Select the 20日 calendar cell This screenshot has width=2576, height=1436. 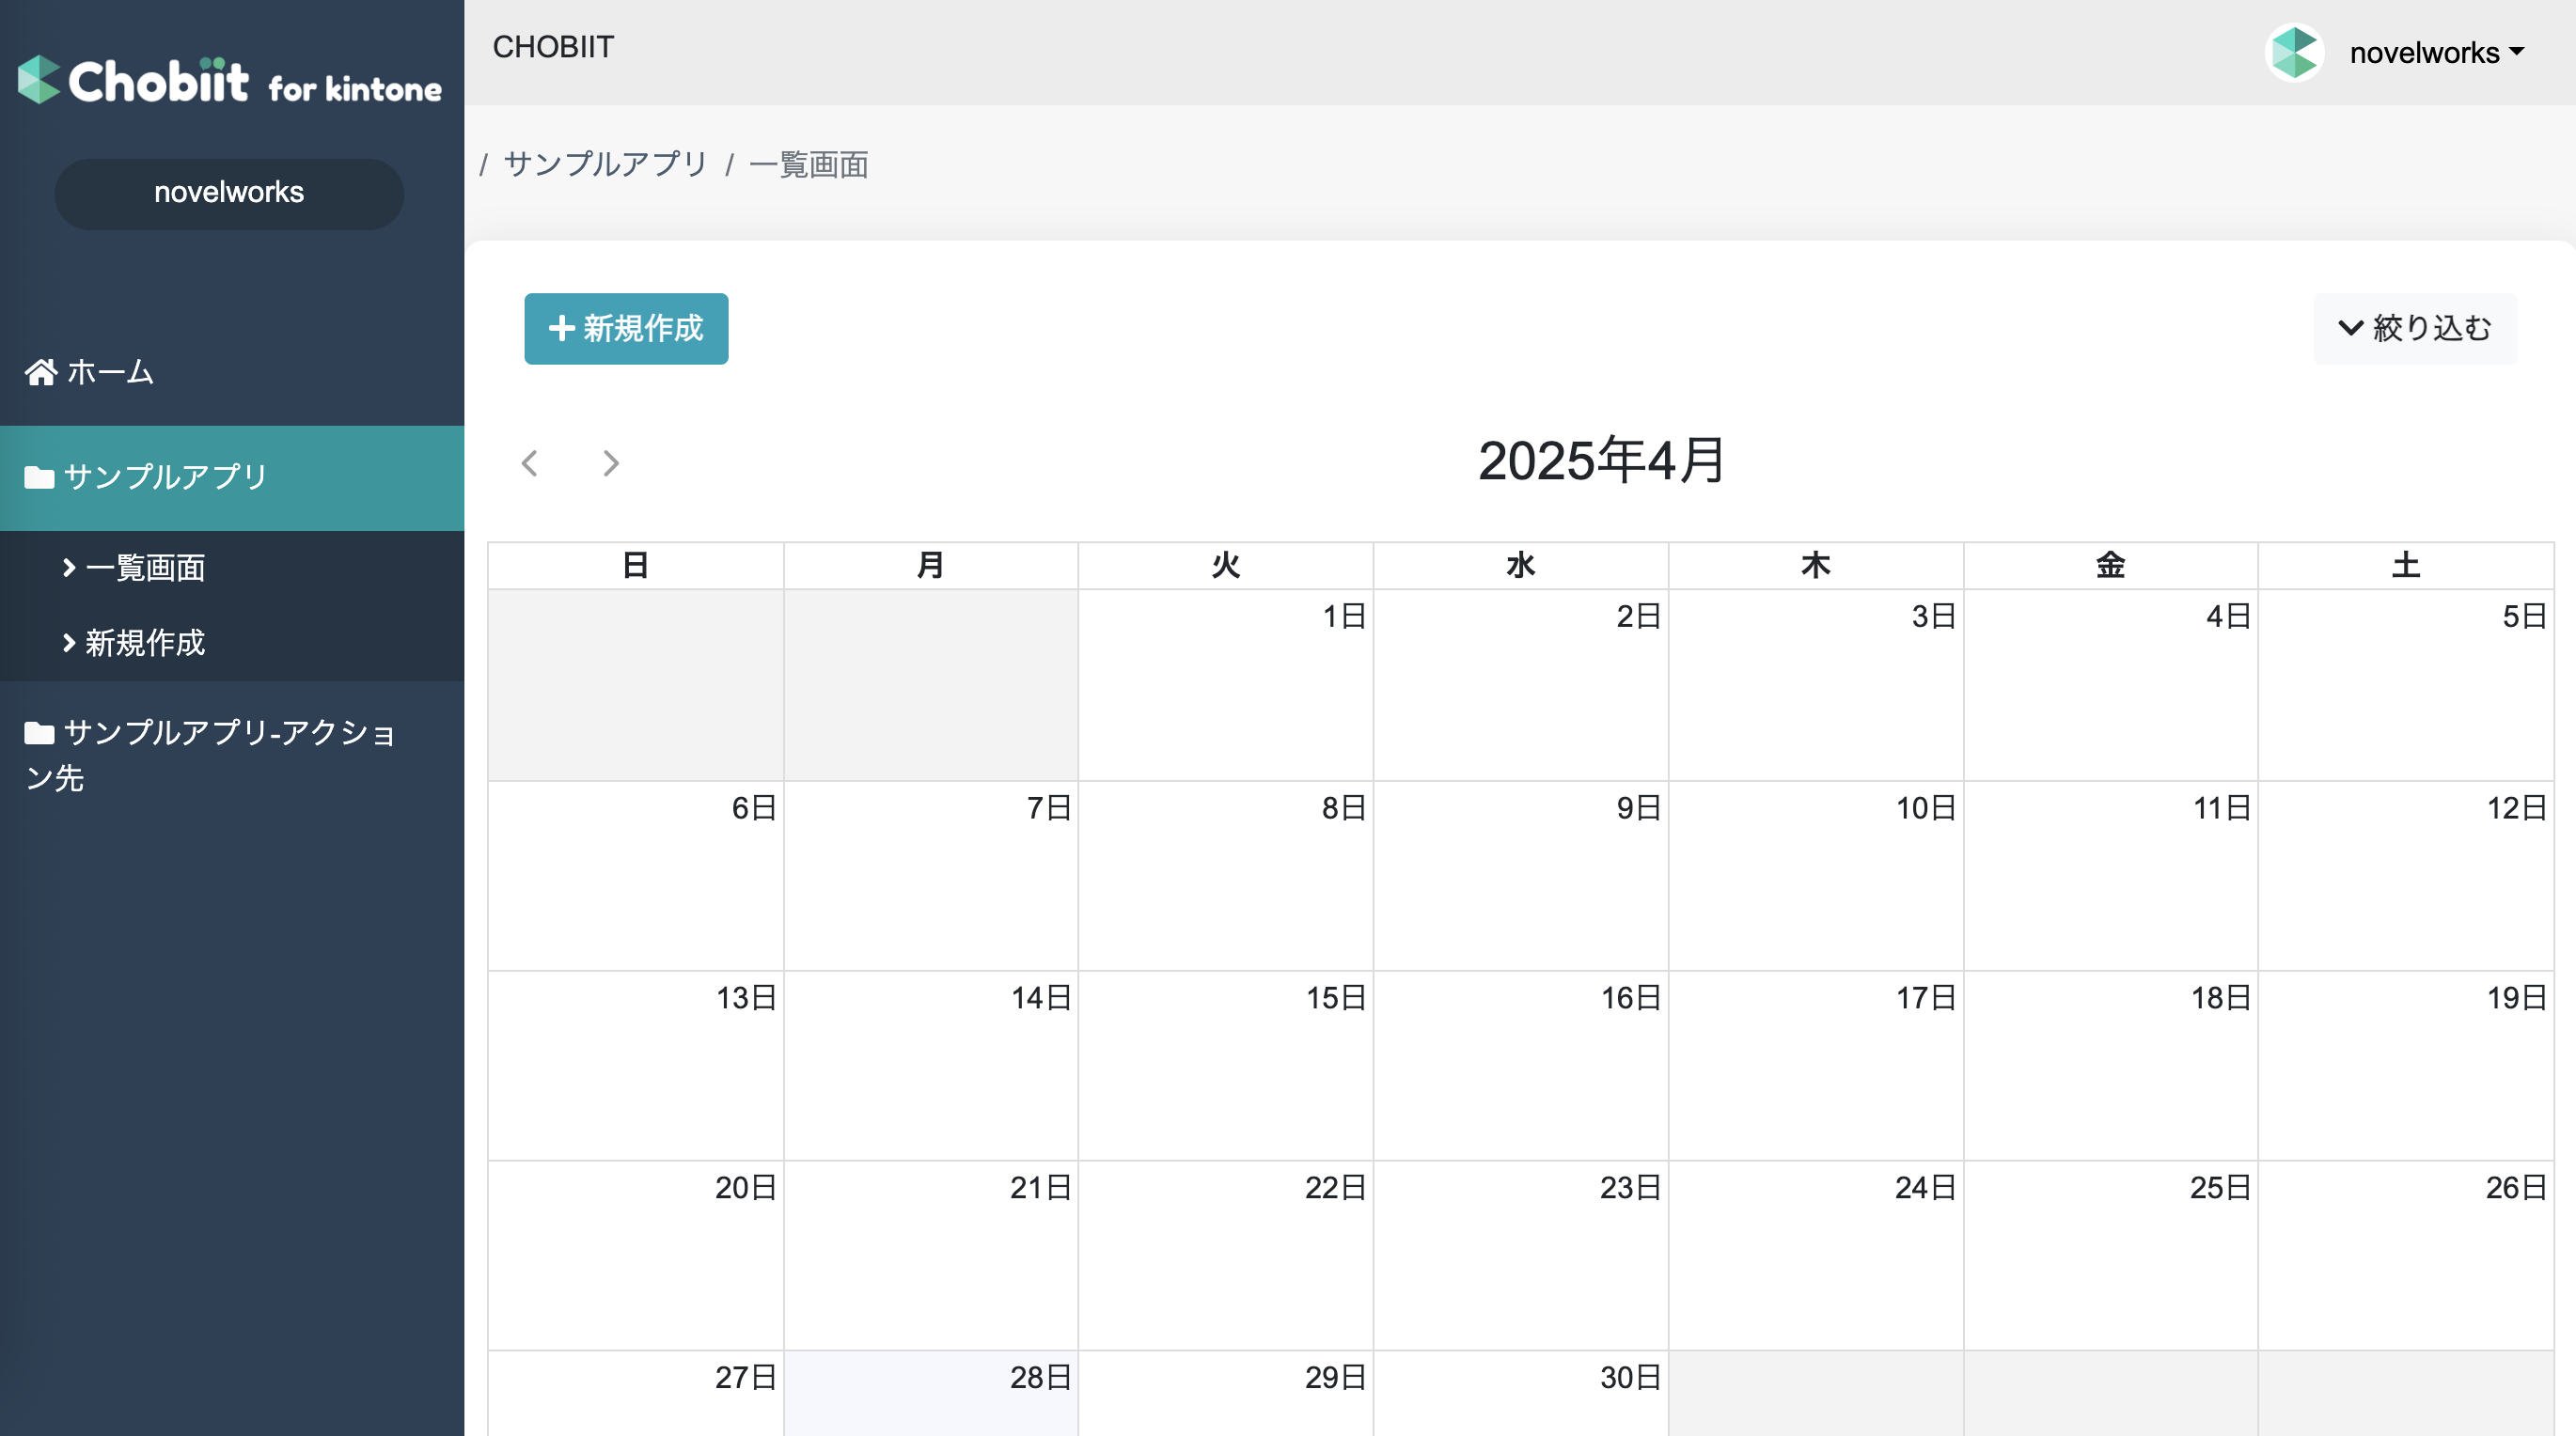(x=636, y=1256)
